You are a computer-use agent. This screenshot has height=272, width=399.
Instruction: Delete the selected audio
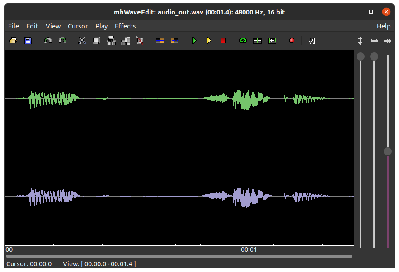[x=140, y=41]
